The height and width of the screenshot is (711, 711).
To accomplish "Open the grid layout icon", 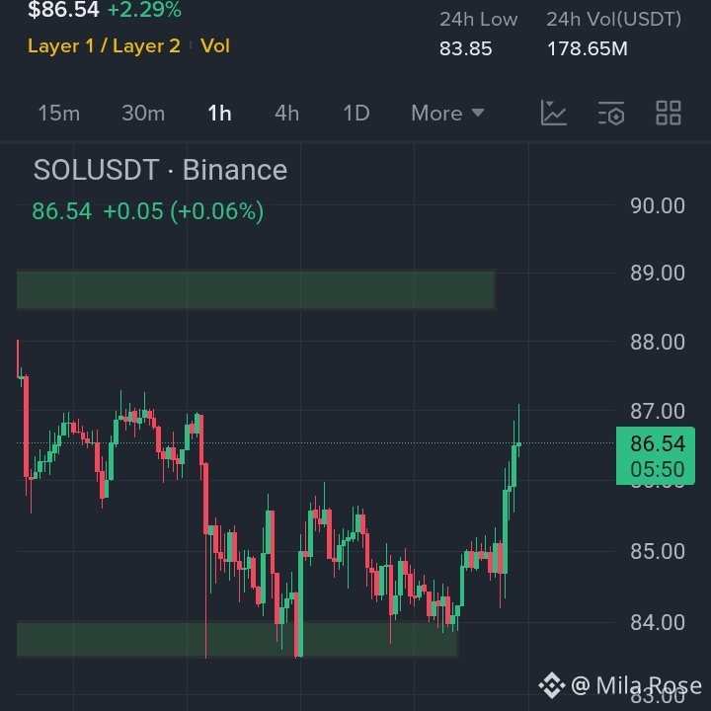I will [x=669, y=113].
